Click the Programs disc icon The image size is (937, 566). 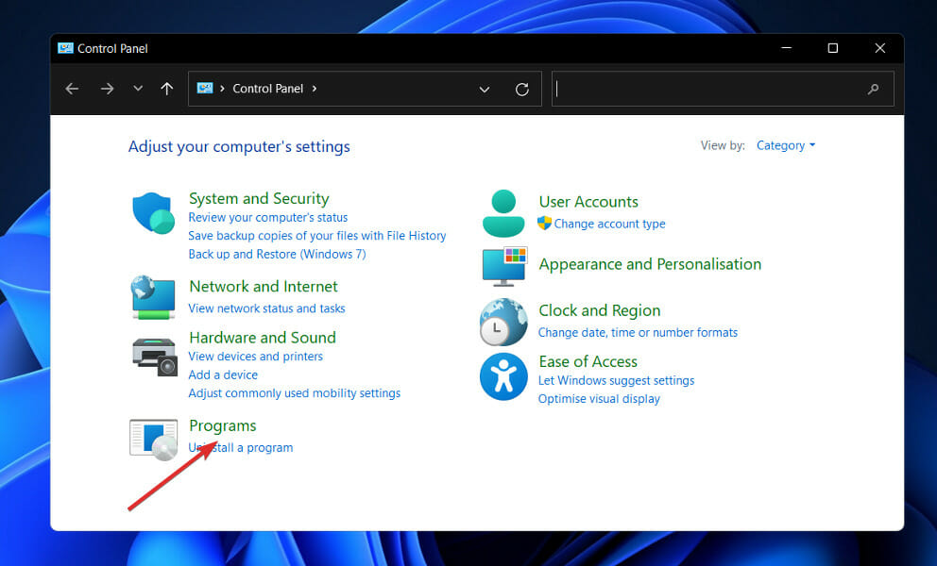coord(154,440)
